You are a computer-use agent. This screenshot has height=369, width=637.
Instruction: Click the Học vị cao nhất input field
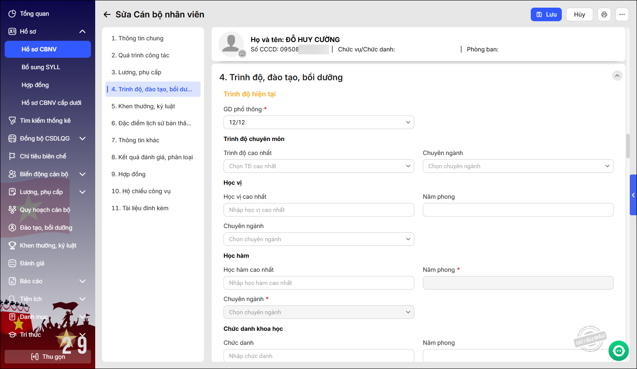point(319,210)
